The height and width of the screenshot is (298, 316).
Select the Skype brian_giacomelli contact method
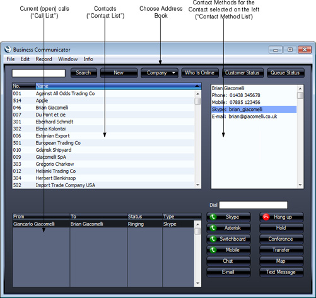(254, 110)
